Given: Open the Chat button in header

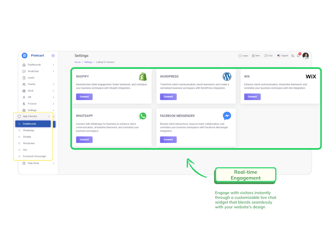Looking at the screenshot, I should 269,56.
